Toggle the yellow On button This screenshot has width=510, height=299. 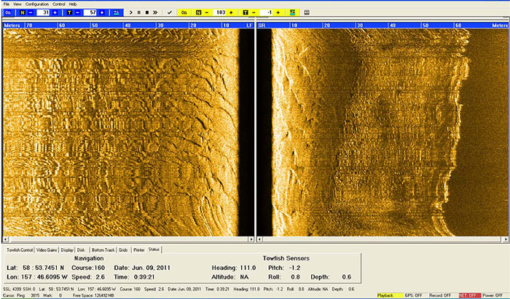point(185,12)
